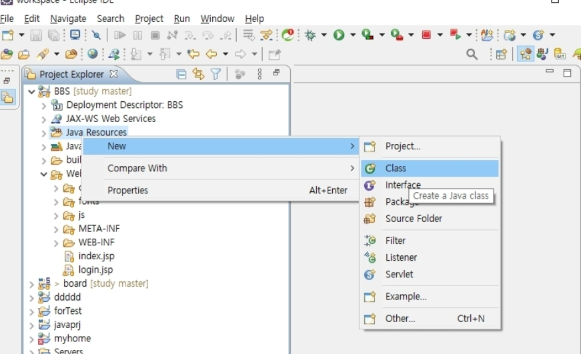581x354 pixels.
Task: Select New in the context menu
Action: click(221, 146)
